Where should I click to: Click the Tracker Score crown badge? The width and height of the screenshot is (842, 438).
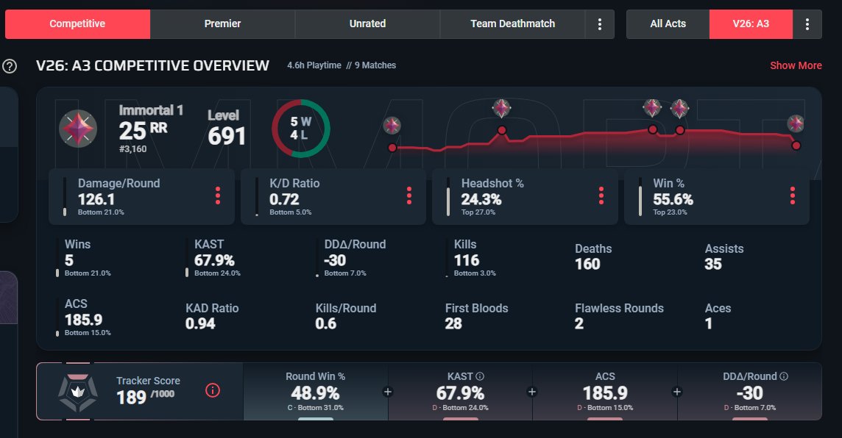click(78, 392)
